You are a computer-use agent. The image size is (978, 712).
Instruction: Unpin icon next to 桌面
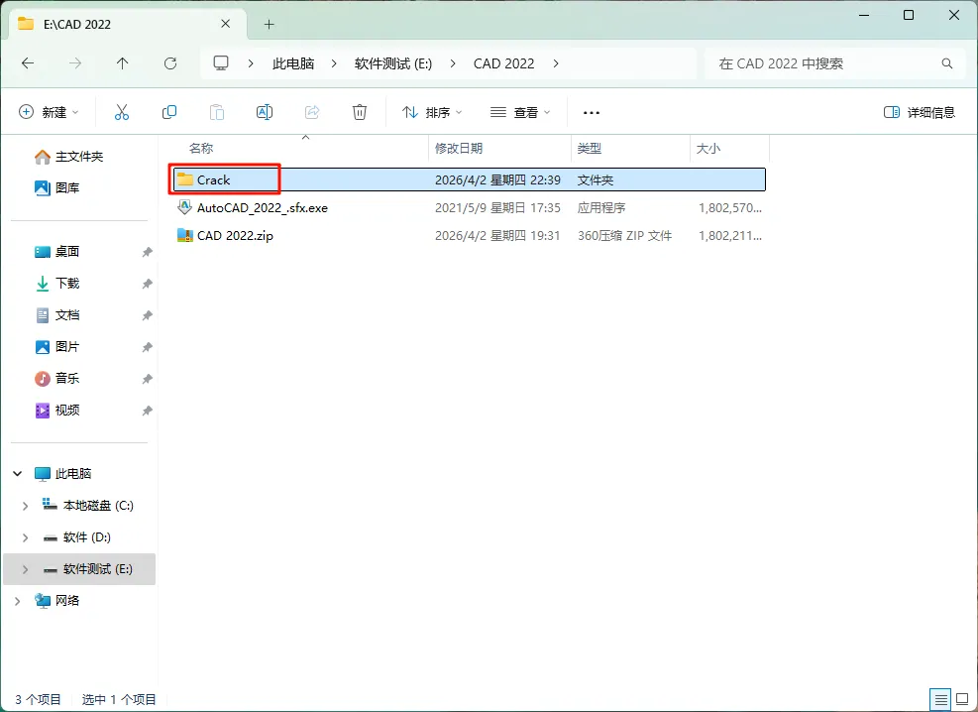coord(148,252)
